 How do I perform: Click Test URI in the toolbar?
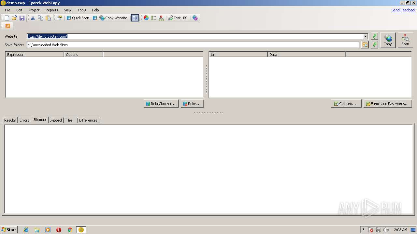pos(178,18)
